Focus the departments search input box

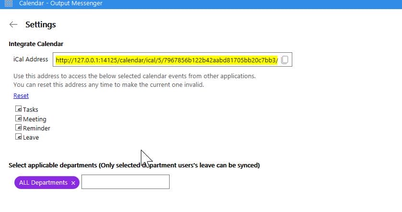click(x=126, y=182)
